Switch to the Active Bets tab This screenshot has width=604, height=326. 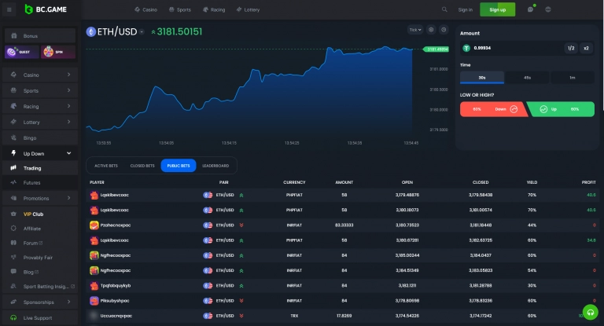coord(106,166)
